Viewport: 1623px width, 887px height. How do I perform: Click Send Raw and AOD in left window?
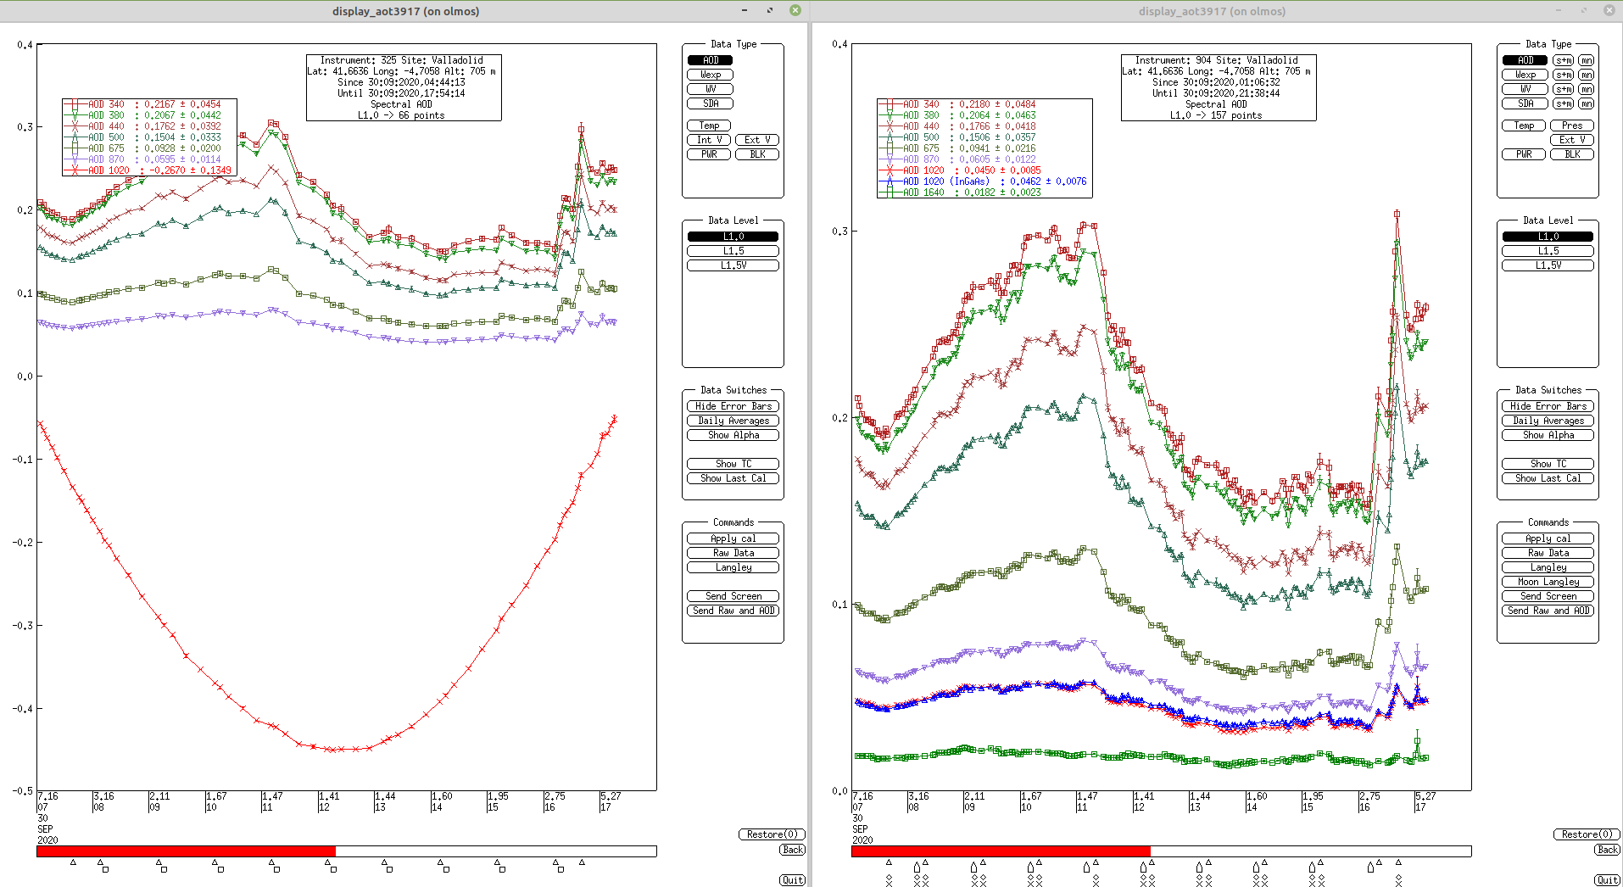[x=733, y=611]
